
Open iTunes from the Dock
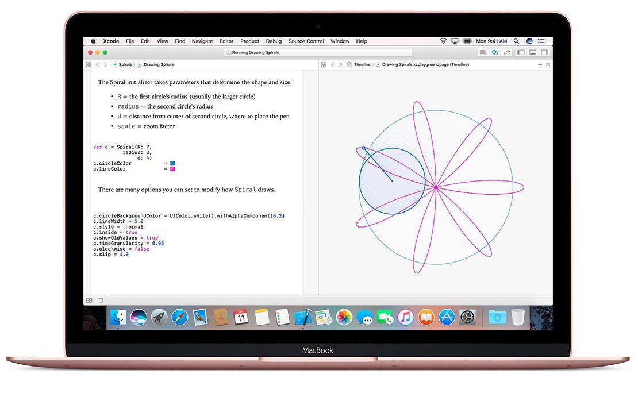[x=406, y=317]
